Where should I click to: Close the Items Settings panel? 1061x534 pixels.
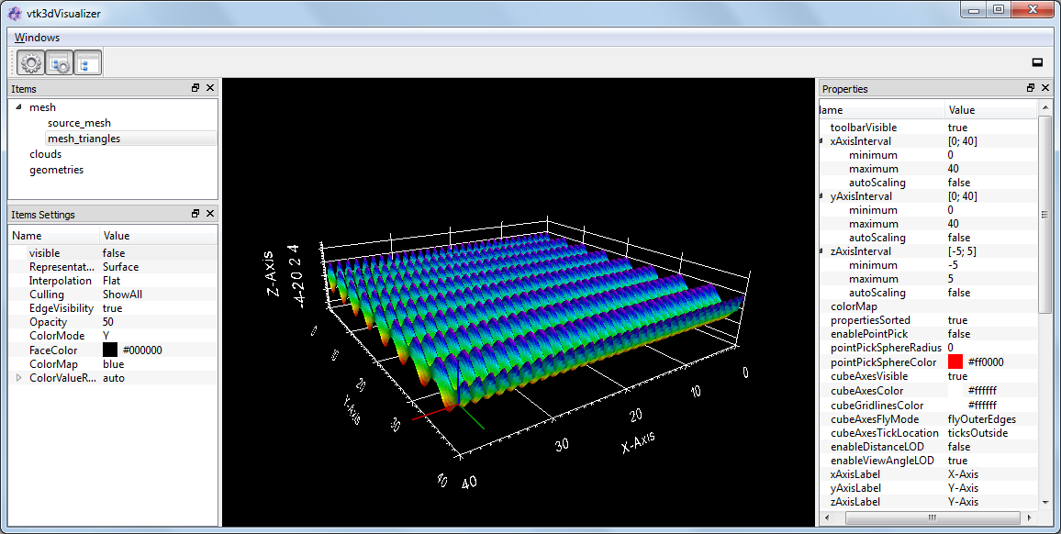tap(209, 214)
